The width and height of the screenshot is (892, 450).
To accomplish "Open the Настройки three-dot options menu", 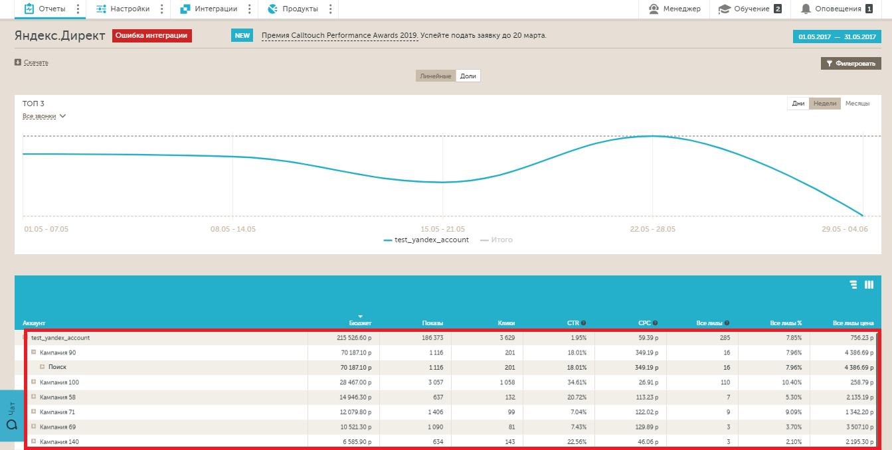I will tap(162, 9).
